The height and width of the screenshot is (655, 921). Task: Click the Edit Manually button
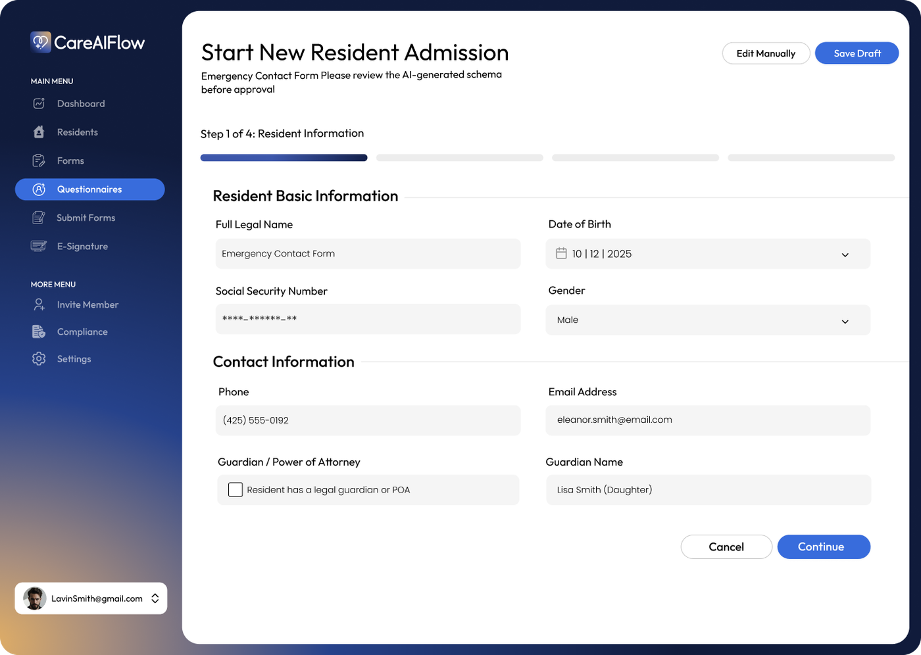pyautogui.click(x=766, y=53)
